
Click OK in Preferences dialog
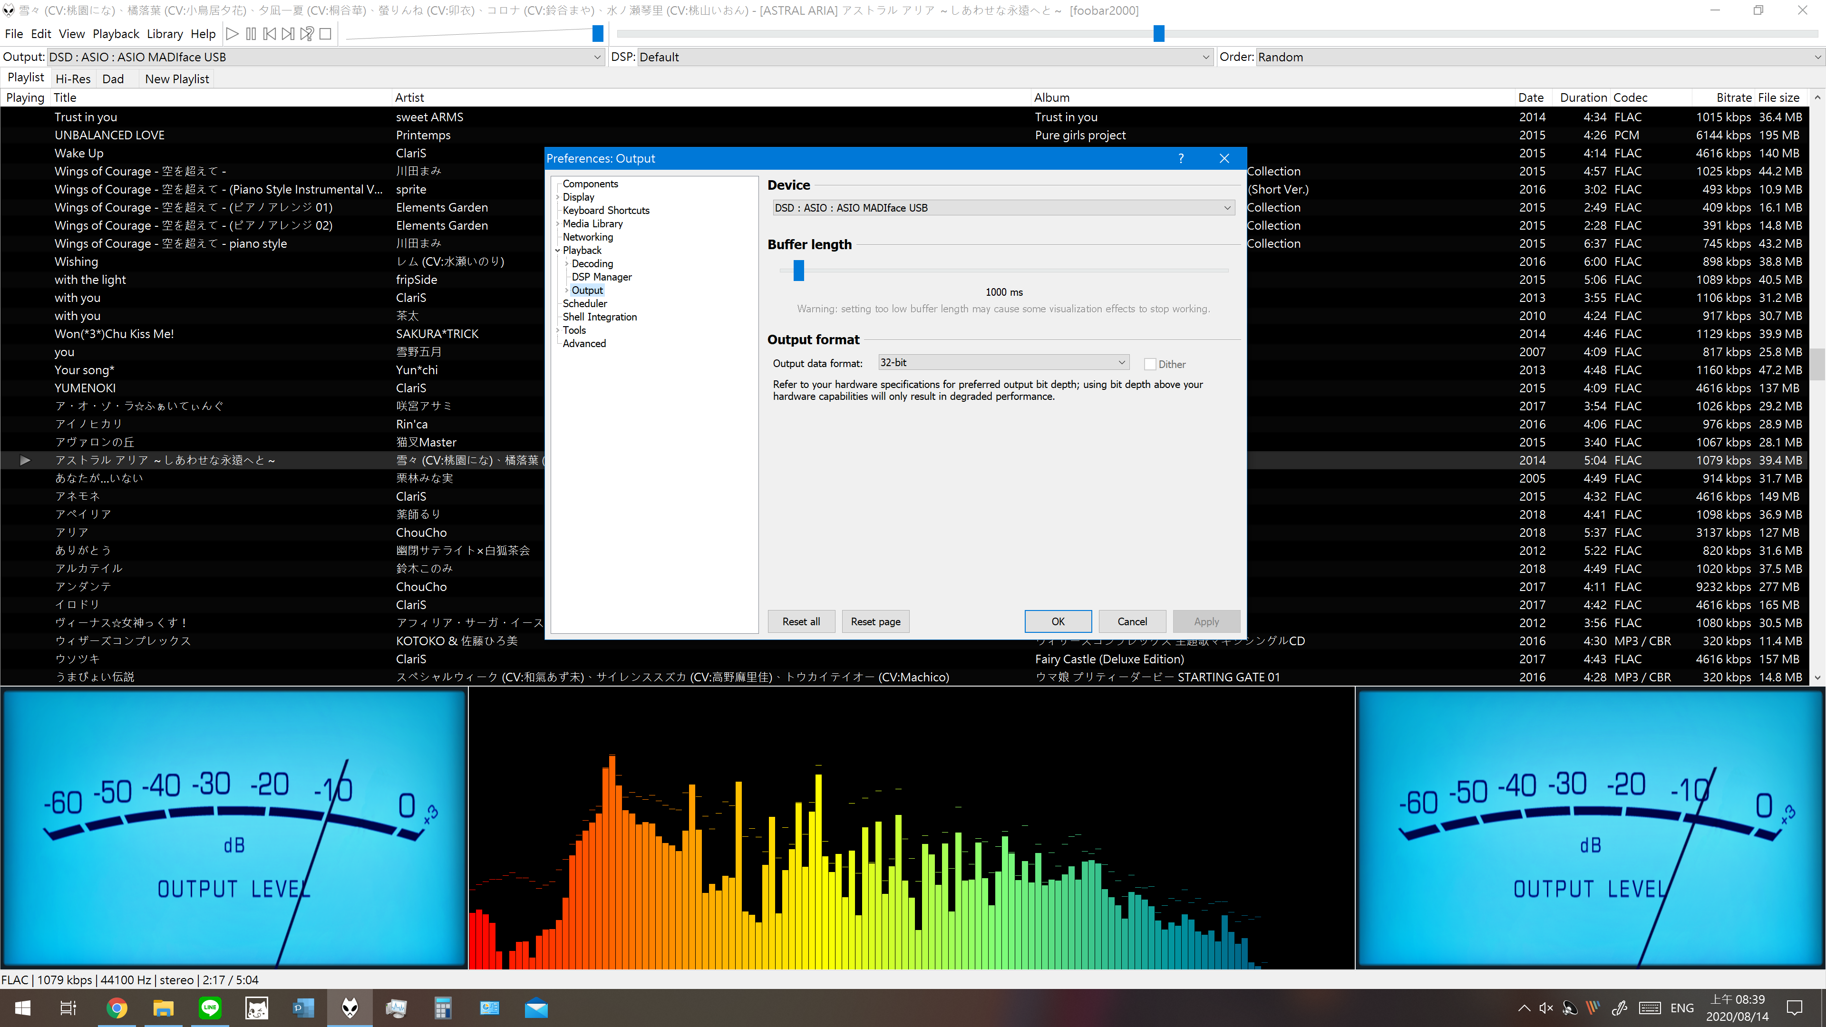point(1058,621)
